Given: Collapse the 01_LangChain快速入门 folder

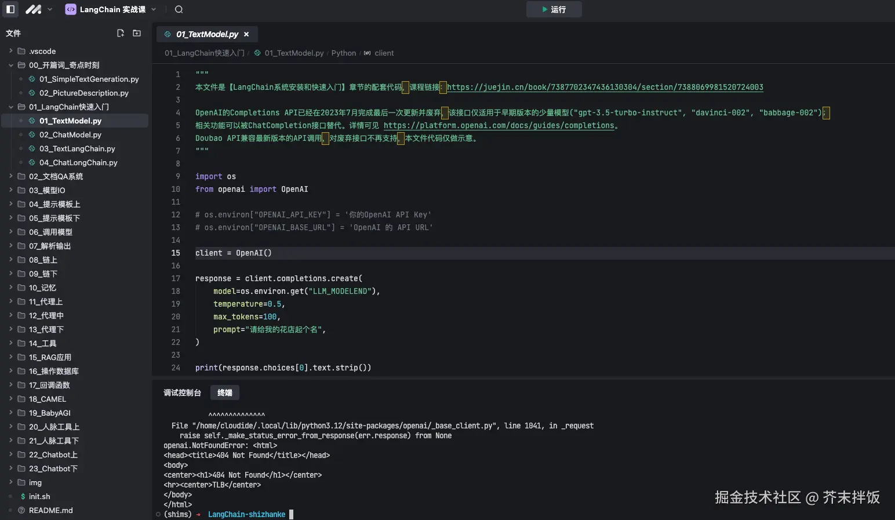Looking at the screenshot, I should (x=11, y=107).
